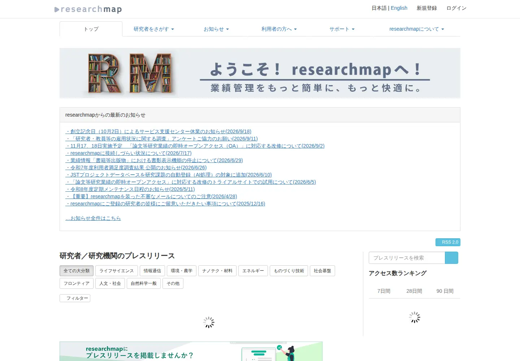This screenshot has width=520, height=361.
Task: Focus the プレスリリースを検索 search field
Action: coord(407,258)
